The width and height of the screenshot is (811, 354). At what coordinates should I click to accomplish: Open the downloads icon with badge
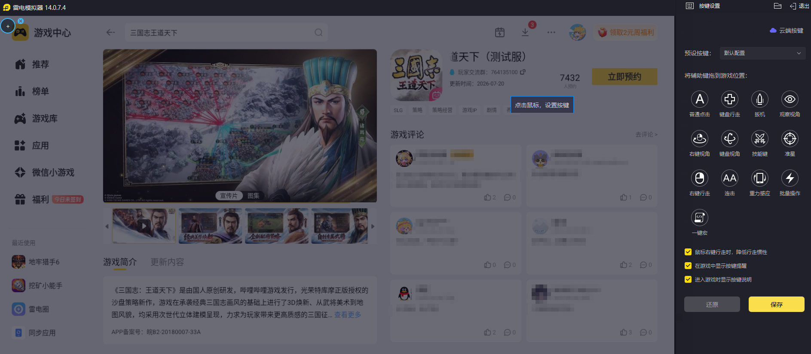[x=525, y=32]
